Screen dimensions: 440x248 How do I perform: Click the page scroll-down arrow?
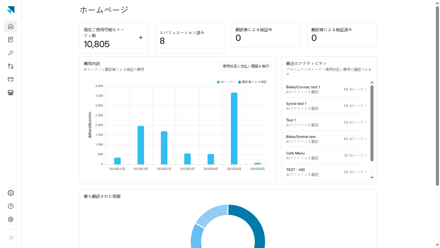tap(437, 245)
